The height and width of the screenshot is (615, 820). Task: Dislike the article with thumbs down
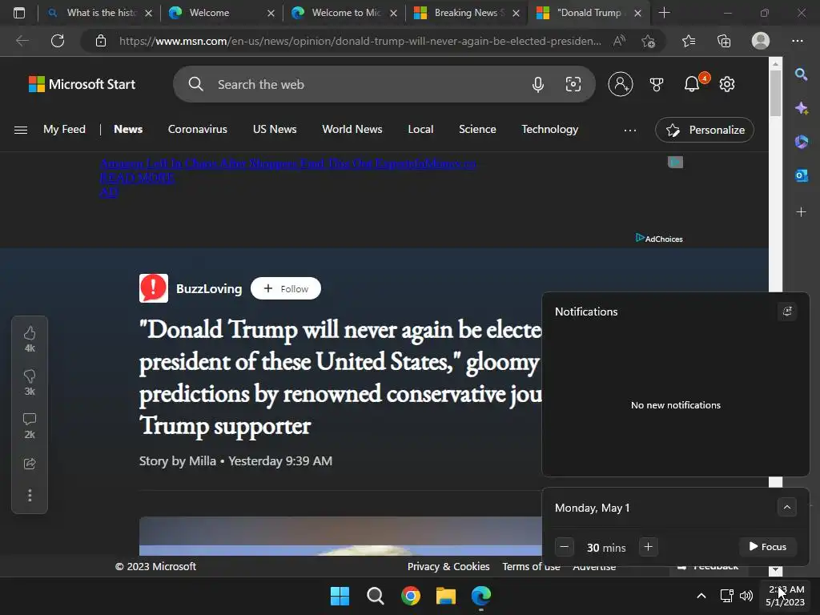[30, 376]
